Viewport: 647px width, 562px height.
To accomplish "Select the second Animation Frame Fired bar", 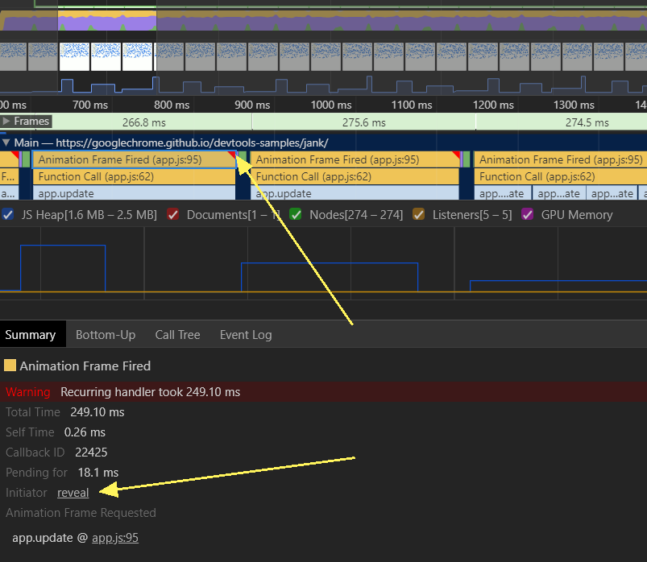I will (355, 159).
